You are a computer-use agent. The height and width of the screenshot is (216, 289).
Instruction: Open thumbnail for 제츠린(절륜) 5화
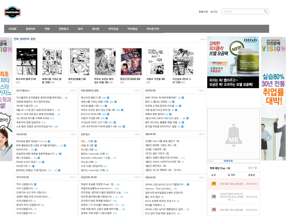click(x=79, y=62)
